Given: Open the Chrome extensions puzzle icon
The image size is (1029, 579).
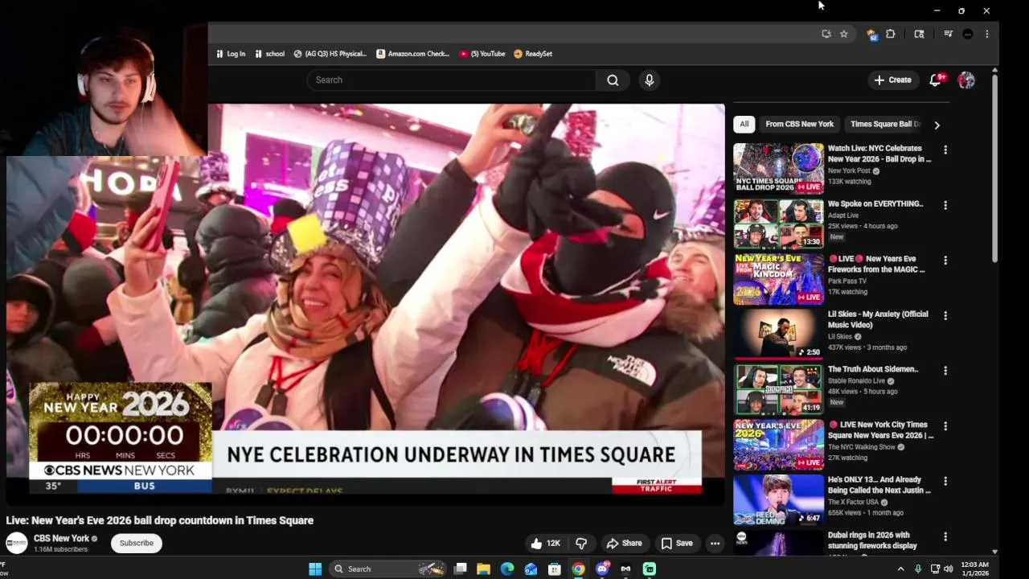Looking at the screenshot, I should pyautogui.click(x=891, y=34).
